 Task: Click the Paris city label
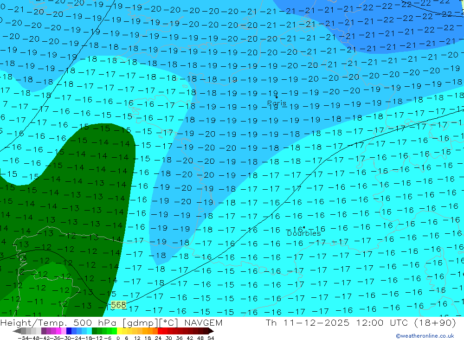pos(277,103)
